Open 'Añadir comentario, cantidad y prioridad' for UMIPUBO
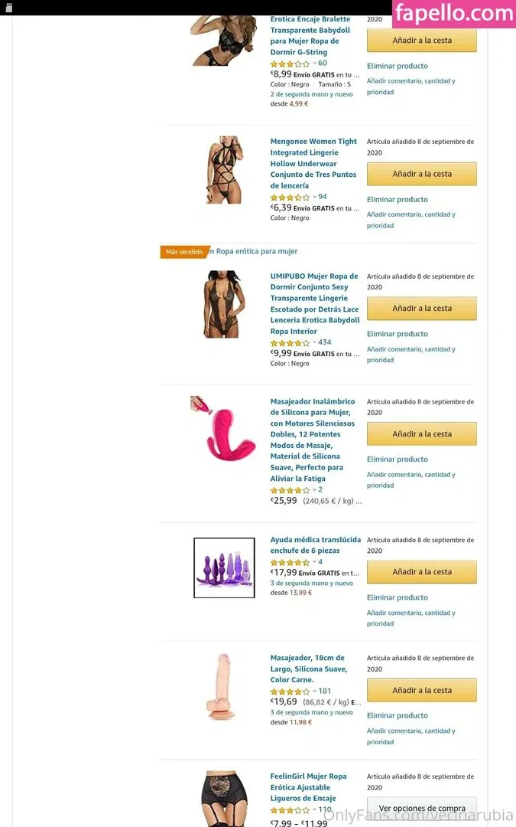516x827 pixels. click(411, 355)
